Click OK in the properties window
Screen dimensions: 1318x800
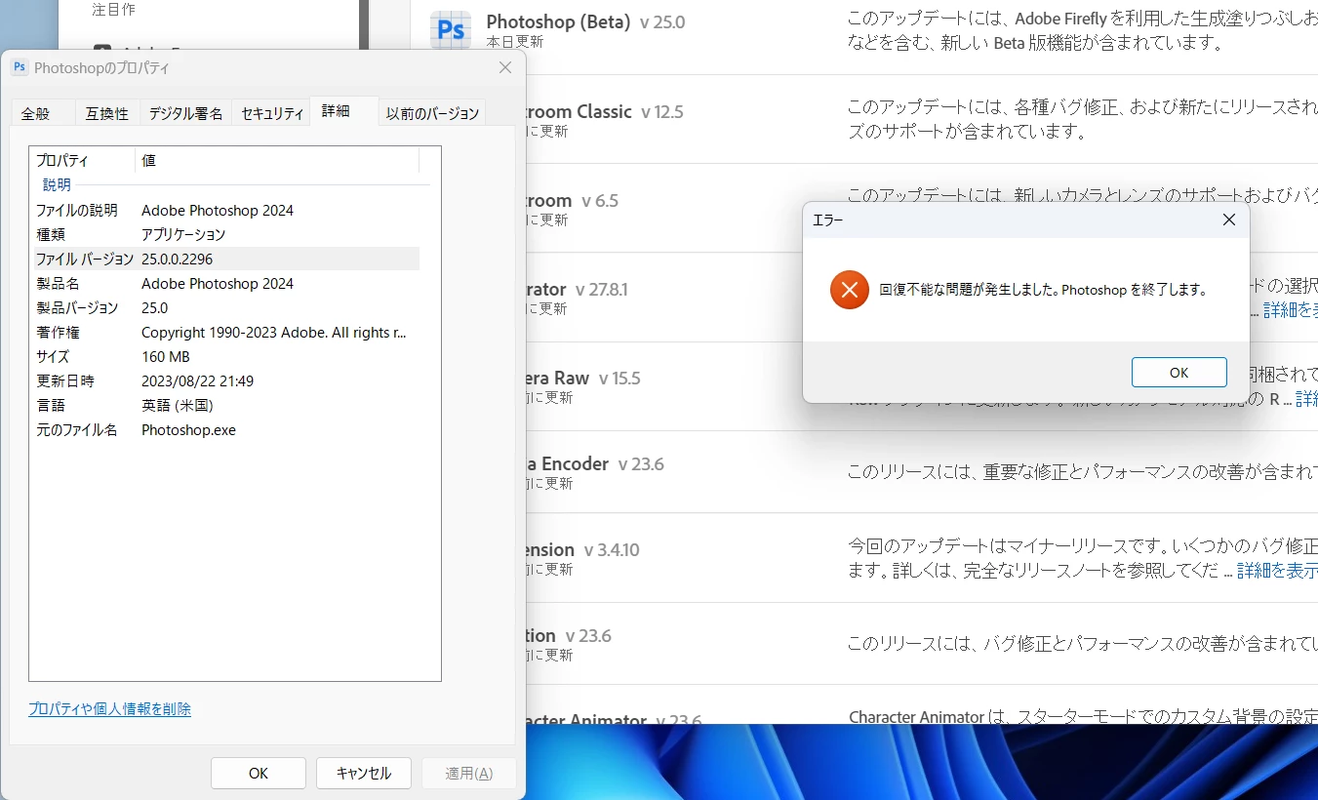click(259, 773)
